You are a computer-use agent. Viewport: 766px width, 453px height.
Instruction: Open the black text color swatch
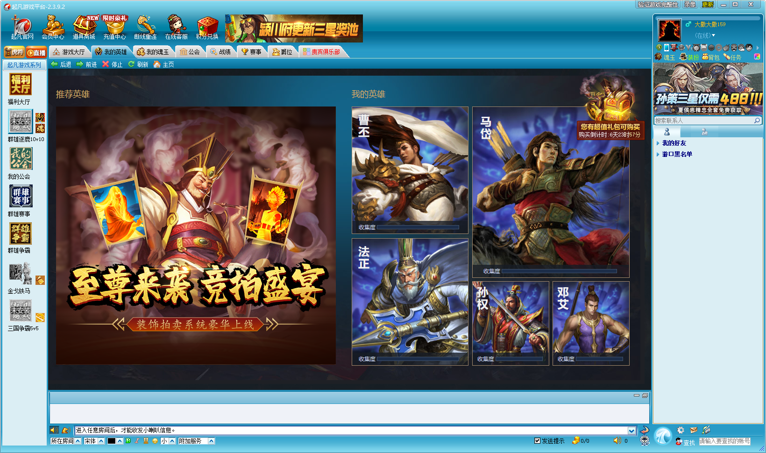112,441
